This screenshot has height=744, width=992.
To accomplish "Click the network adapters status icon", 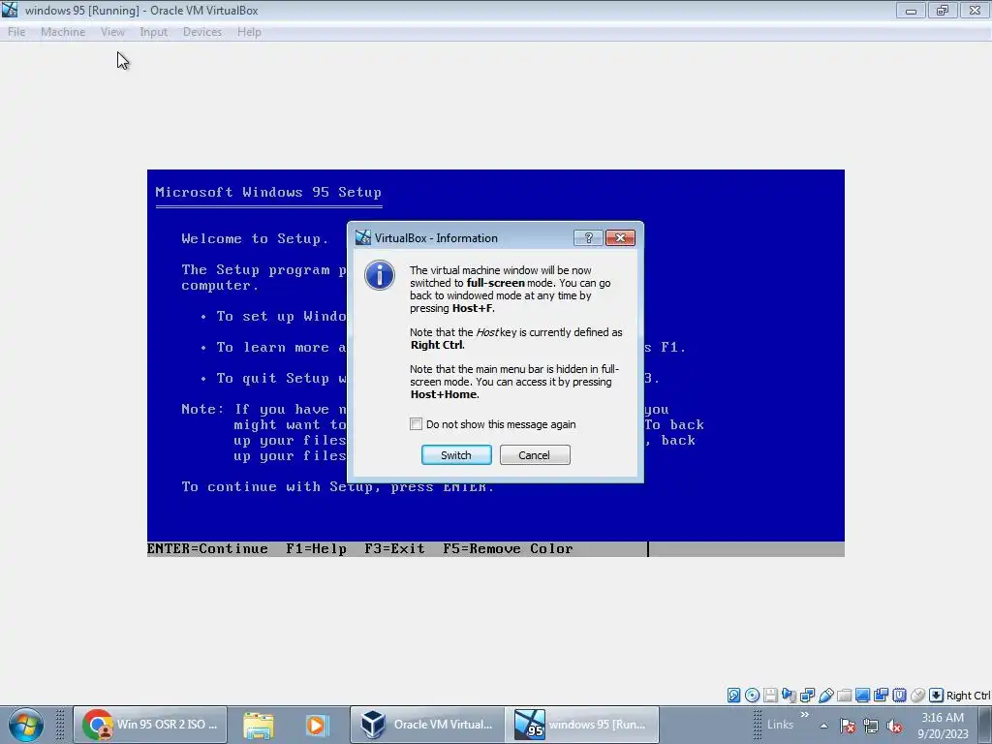I will coord(807,696).
